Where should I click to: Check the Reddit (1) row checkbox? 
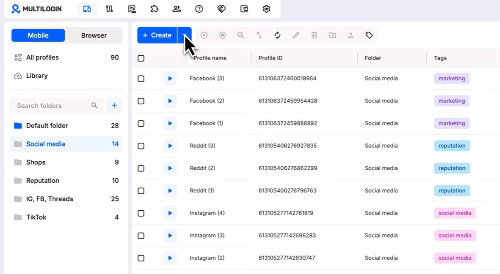coord(141,191)
